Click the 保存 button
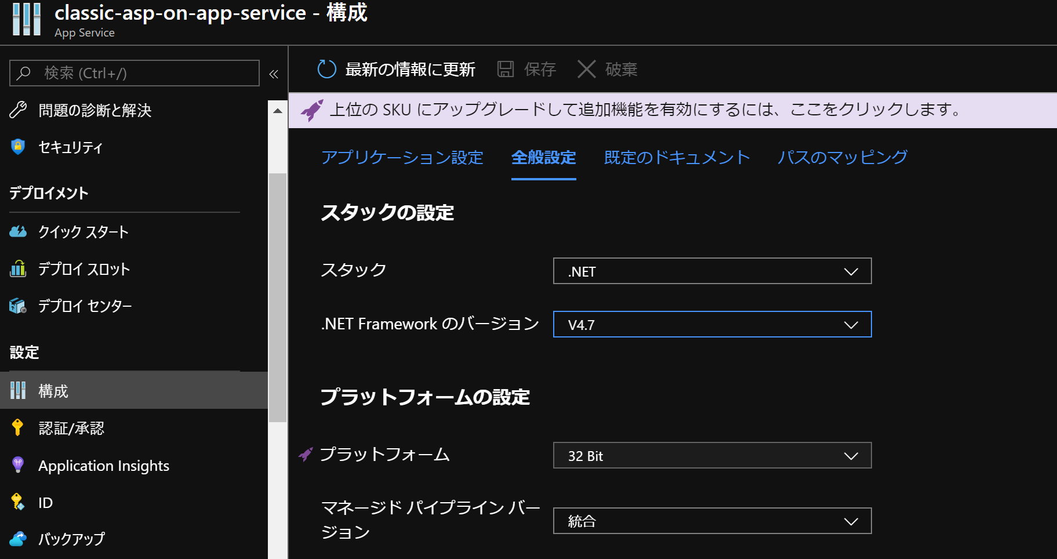The height and width of the screenshot is (559, 1057). click(526, 69)
